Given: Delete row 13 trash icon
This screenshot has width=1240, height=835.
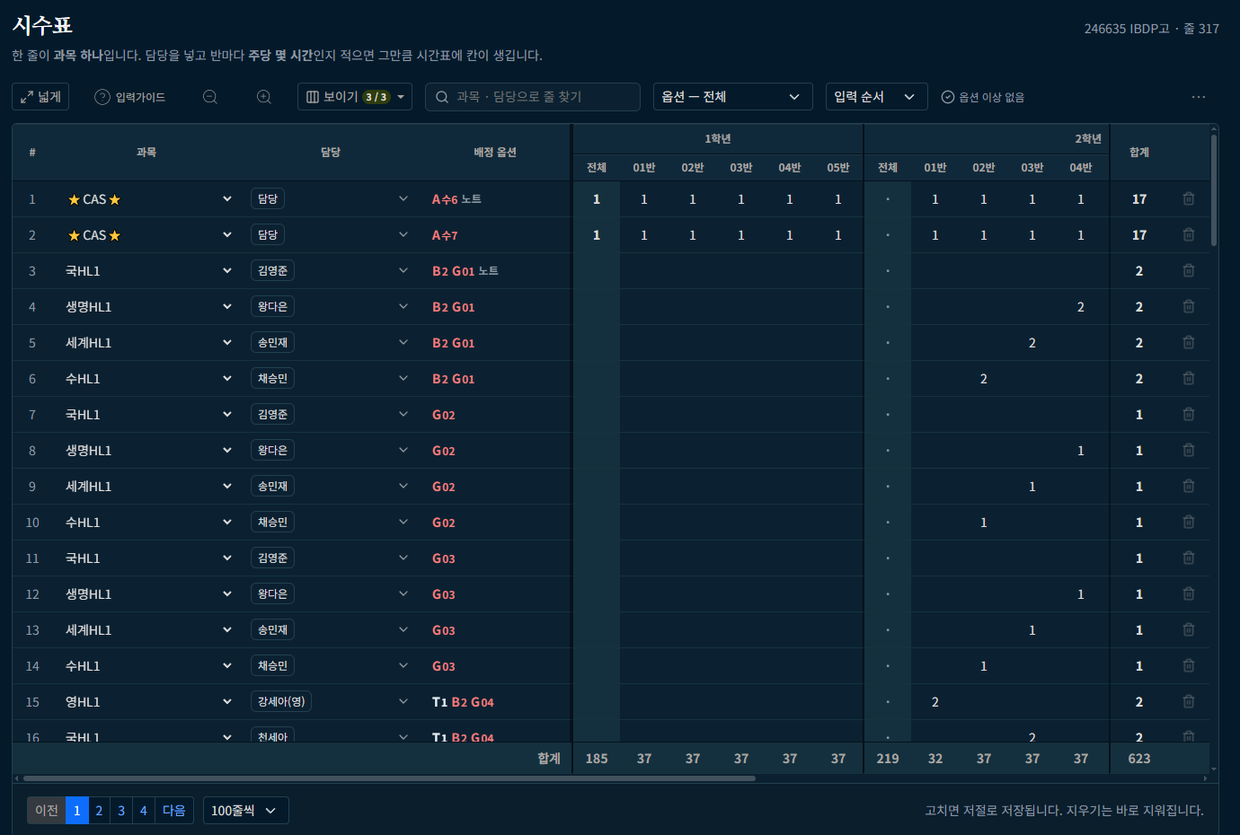Looking at the screenshot, I should point(1189,630).
